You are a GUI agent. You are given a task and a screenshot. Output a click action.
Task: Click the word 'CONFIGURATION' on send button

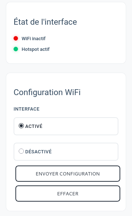(x=80, y=174)
